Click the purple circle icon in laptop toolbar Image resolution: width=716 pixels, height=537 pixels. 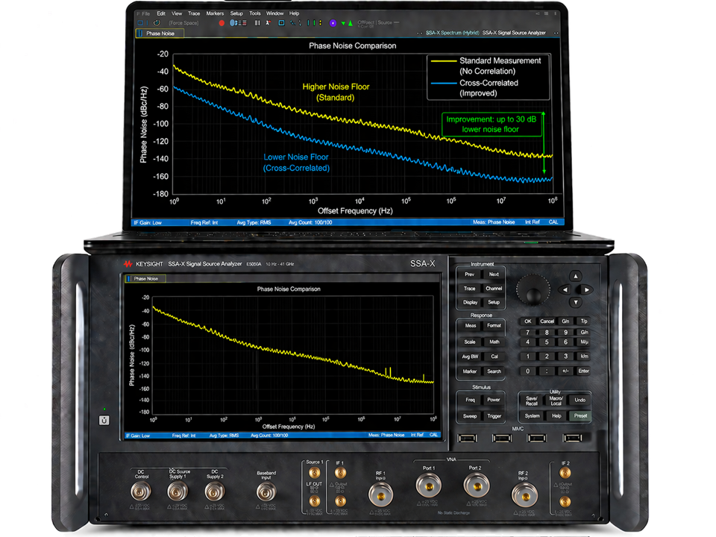point(333,23)
